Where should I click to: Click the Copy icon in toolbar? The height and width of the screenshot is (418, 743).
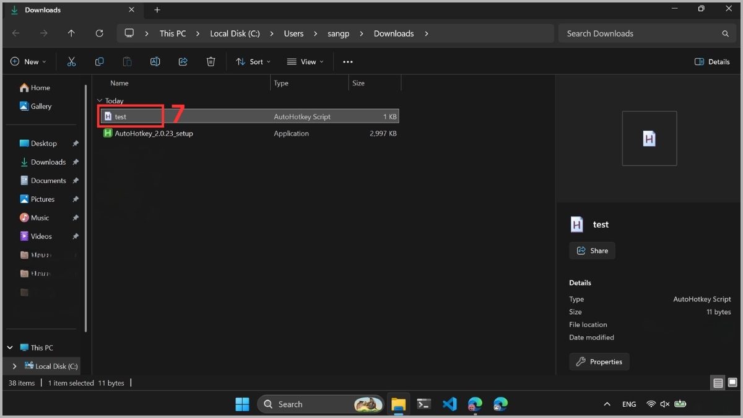point(99,61)
